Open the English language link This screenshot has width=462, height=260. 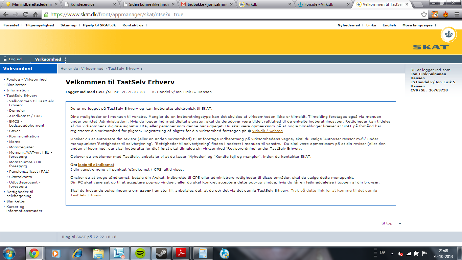tap(389, 25)
